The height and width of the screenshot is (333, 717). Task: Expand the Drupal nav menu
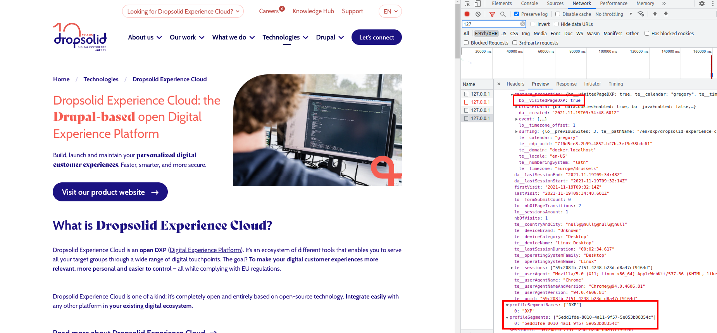330,37
